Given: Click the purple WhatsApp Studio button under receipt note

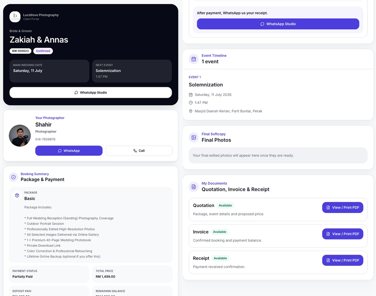Looking at the screenshot, I should pyautogui.click(x=278, y=24).
